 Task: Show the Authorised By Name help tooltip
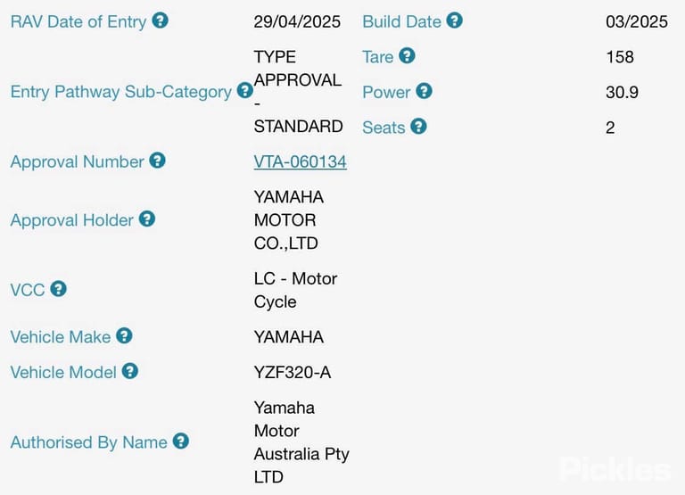tap(180, 441)
